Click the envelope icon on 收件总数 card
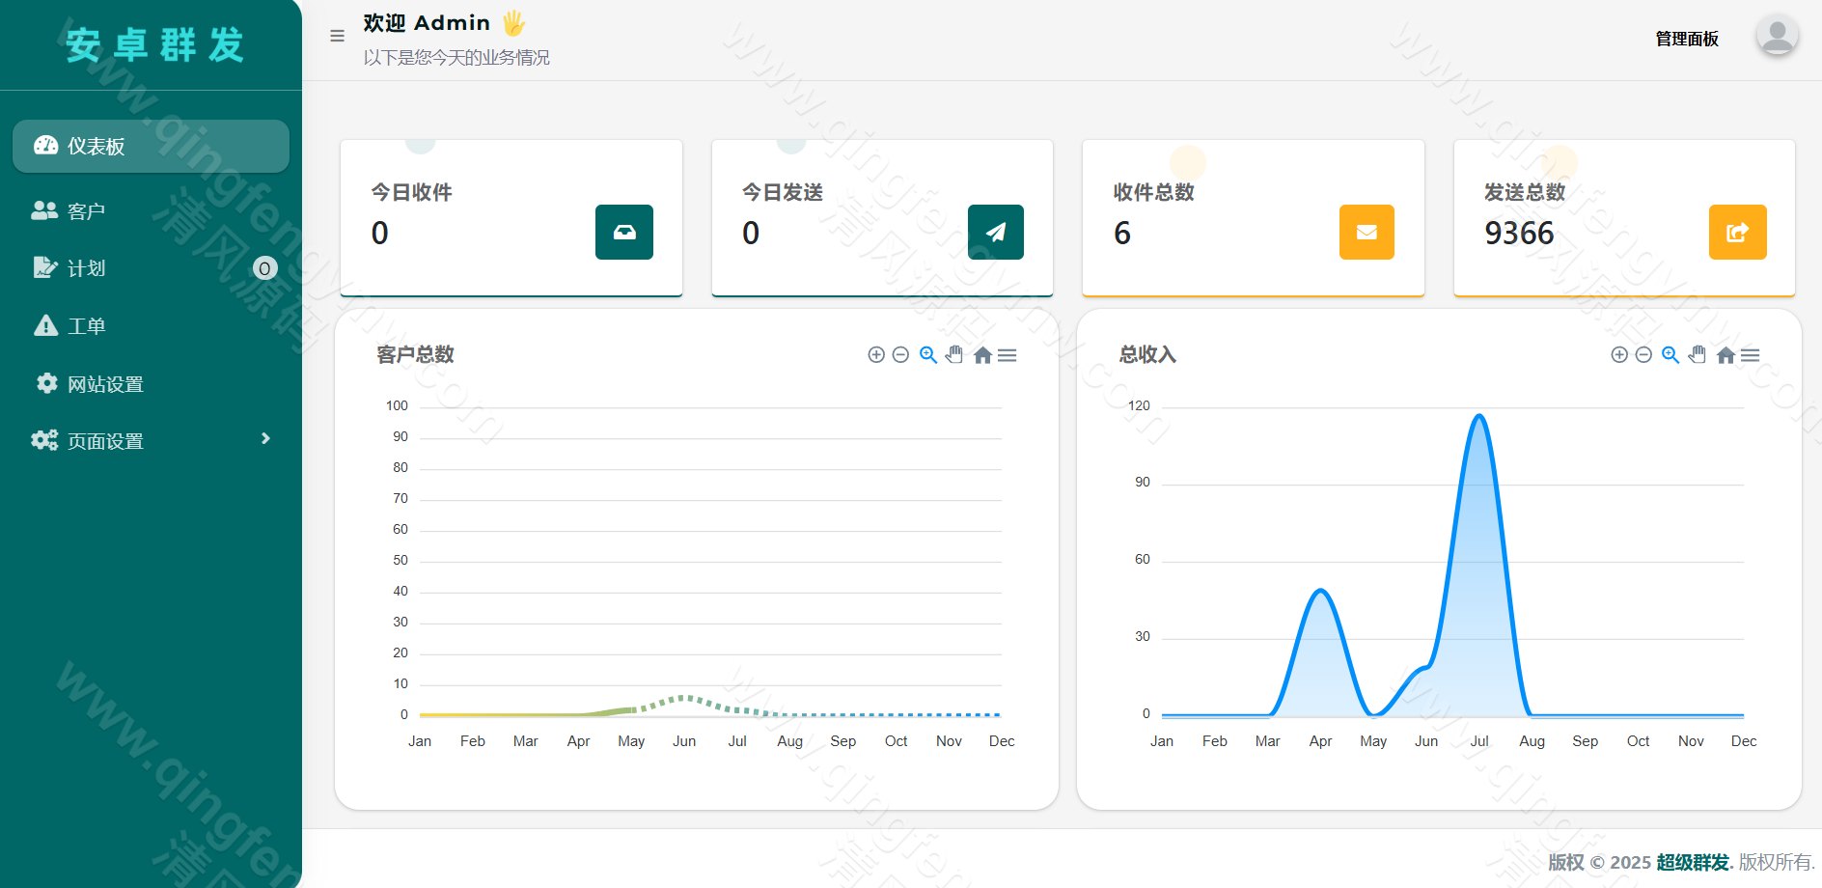 click(x=1366, y=232)
